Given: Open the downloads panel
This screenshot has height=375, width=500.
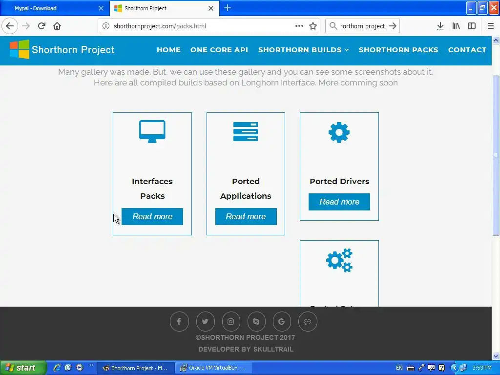Looking at the screenshot, I should coord(440,26).
